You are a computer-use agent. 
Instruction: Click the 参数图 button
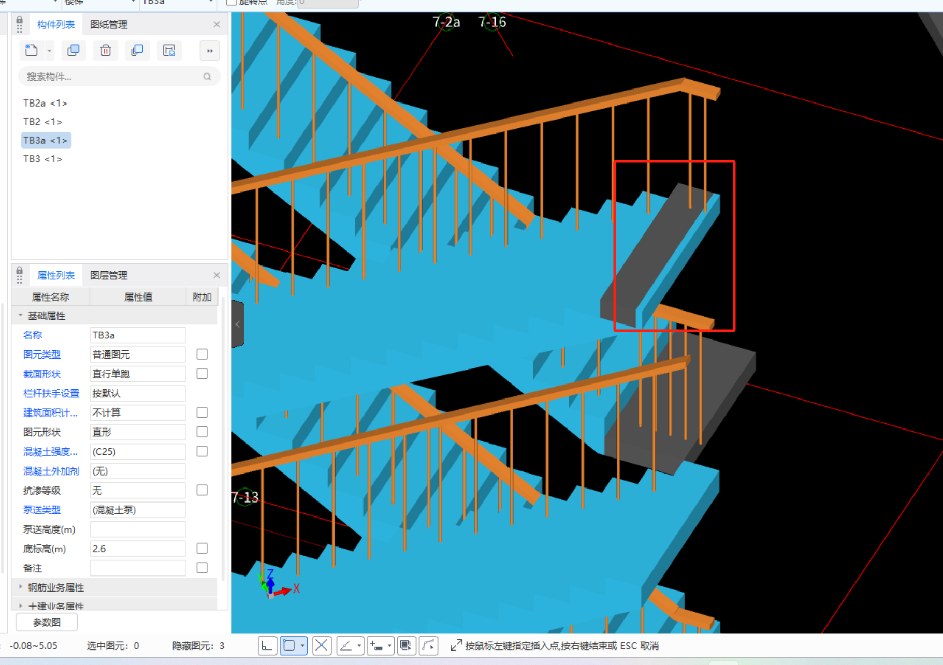click(47, 622)
